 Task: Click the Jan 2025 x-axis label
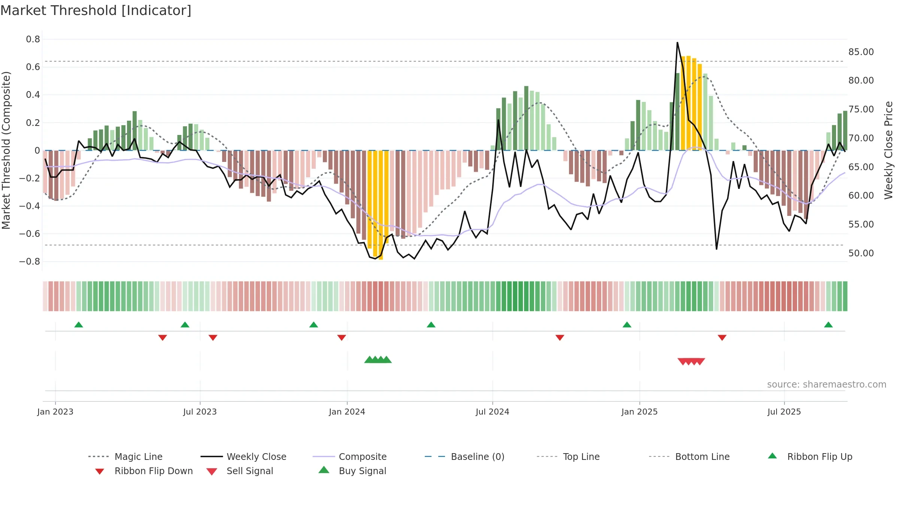click(640, 412)
